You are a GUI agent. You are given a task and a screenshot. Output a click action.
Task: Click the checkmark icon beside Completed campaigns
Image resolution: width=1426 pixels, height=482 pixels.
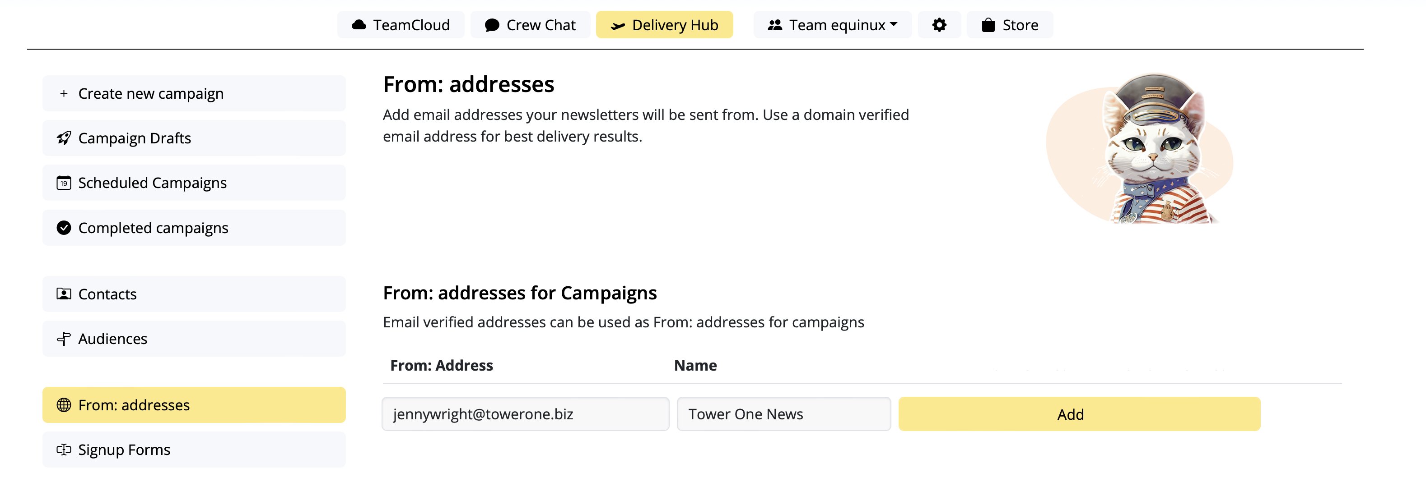click(x=64, y=228)
